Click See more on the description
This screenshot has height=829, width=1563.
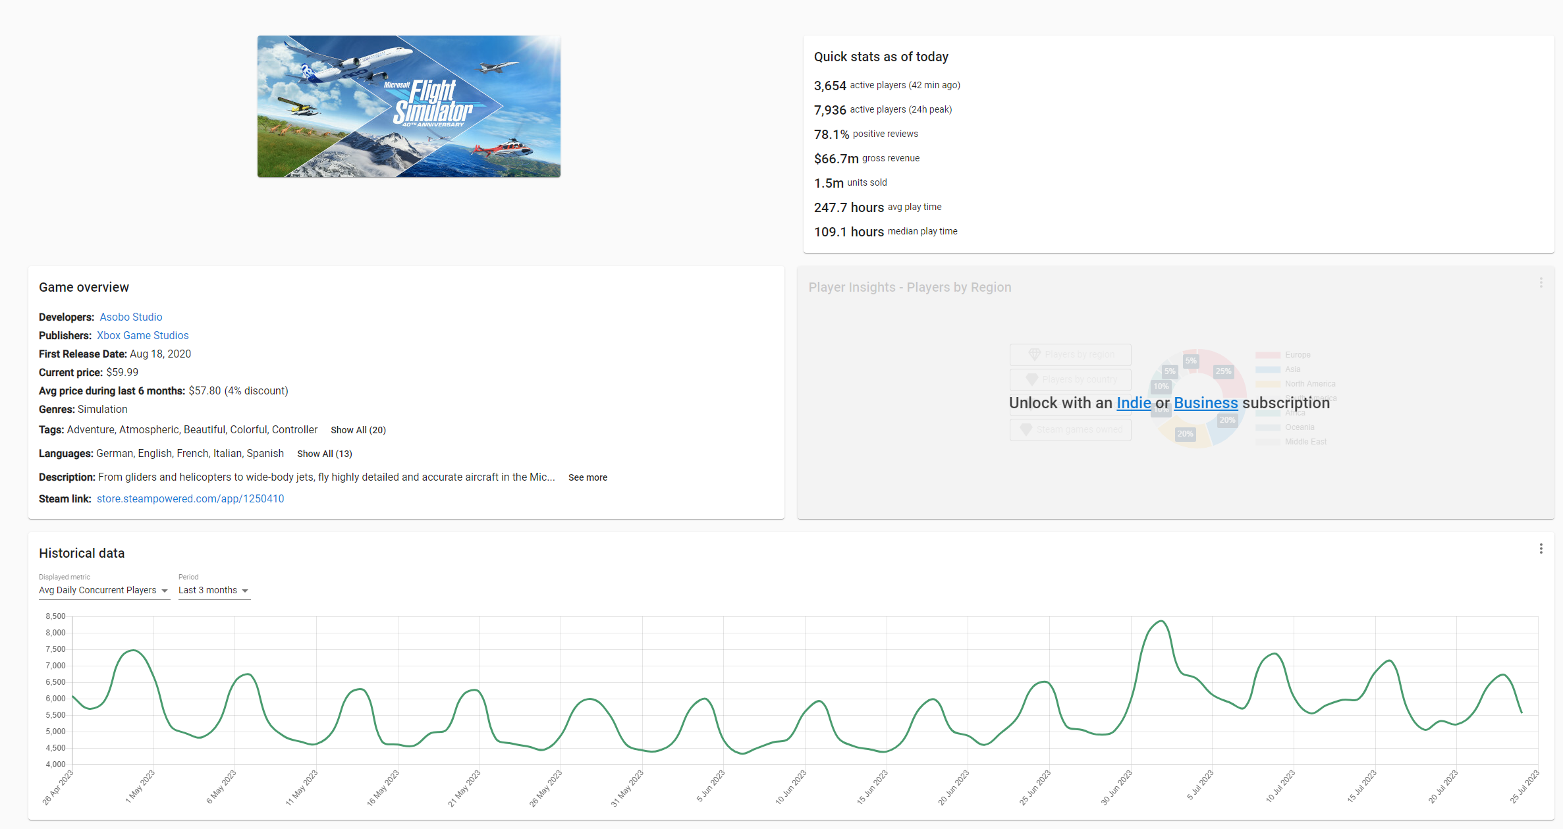point(588,477)
